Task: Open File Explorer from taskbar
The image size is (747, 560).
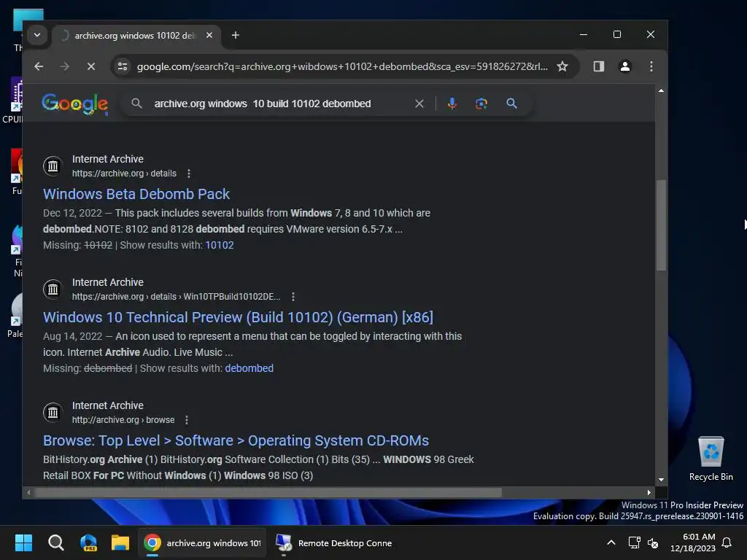Action: (x=120, y=542)
